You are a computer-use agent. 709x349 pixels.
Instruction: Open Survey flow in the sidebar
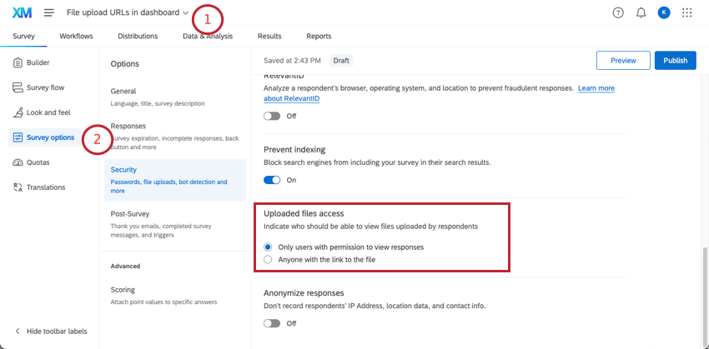click(38, 87)
